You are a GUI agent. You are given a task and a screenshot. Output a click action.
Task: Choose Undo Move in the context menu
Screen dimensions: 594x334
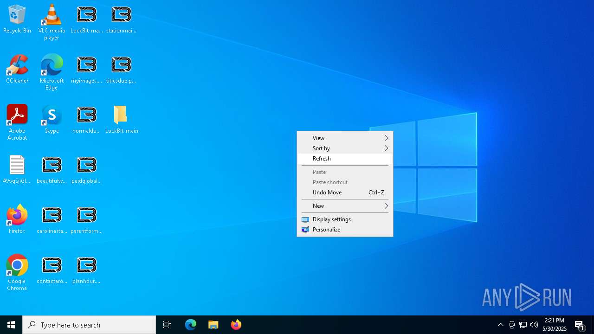coord(345,193)
